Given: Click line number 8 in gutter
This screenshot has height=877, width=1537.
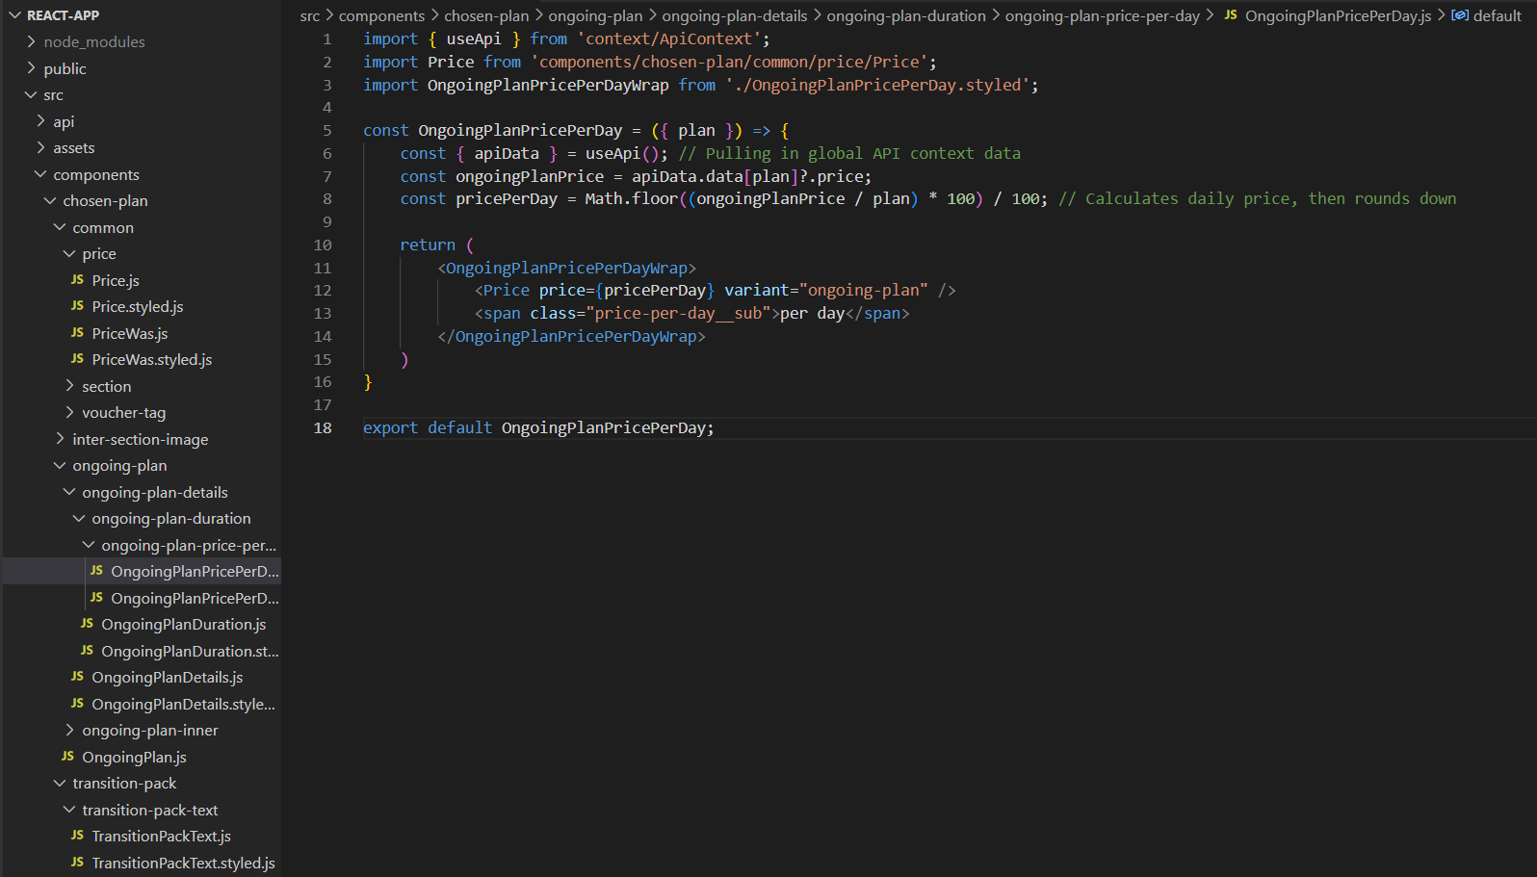Looking at the screenshot, I should tap(327, 199).
